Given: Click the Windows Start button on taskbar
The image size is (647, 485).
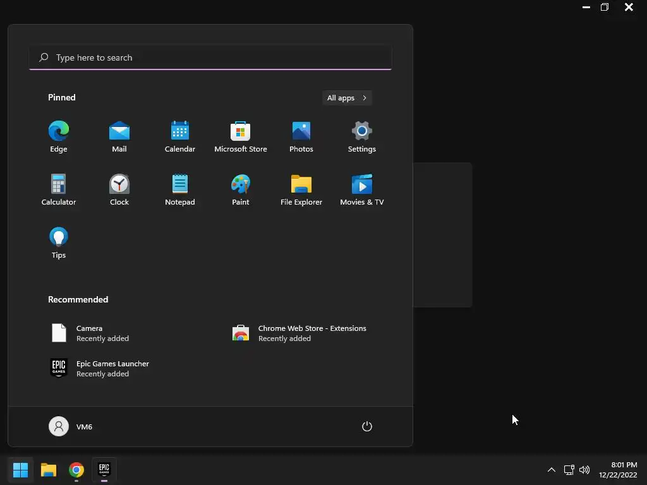Looking at the screenshot, I should pos(20,469).
